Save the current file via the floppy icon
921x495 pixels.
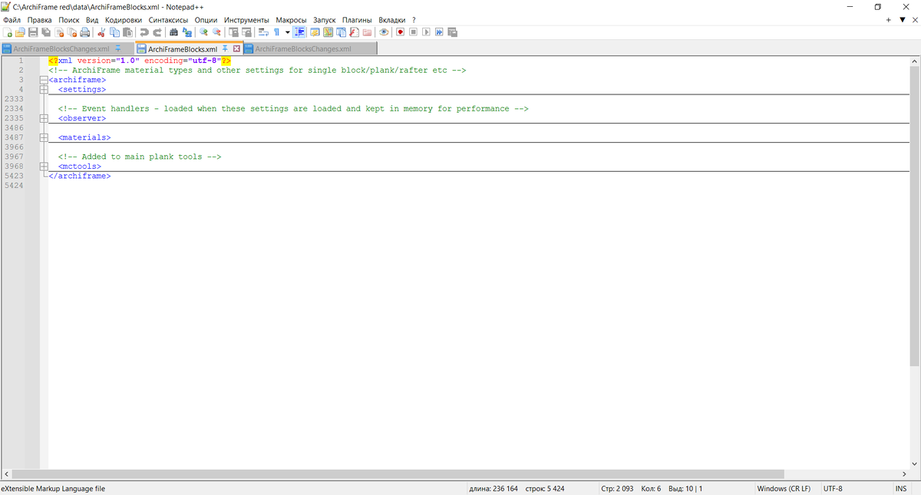pos(33,32)
